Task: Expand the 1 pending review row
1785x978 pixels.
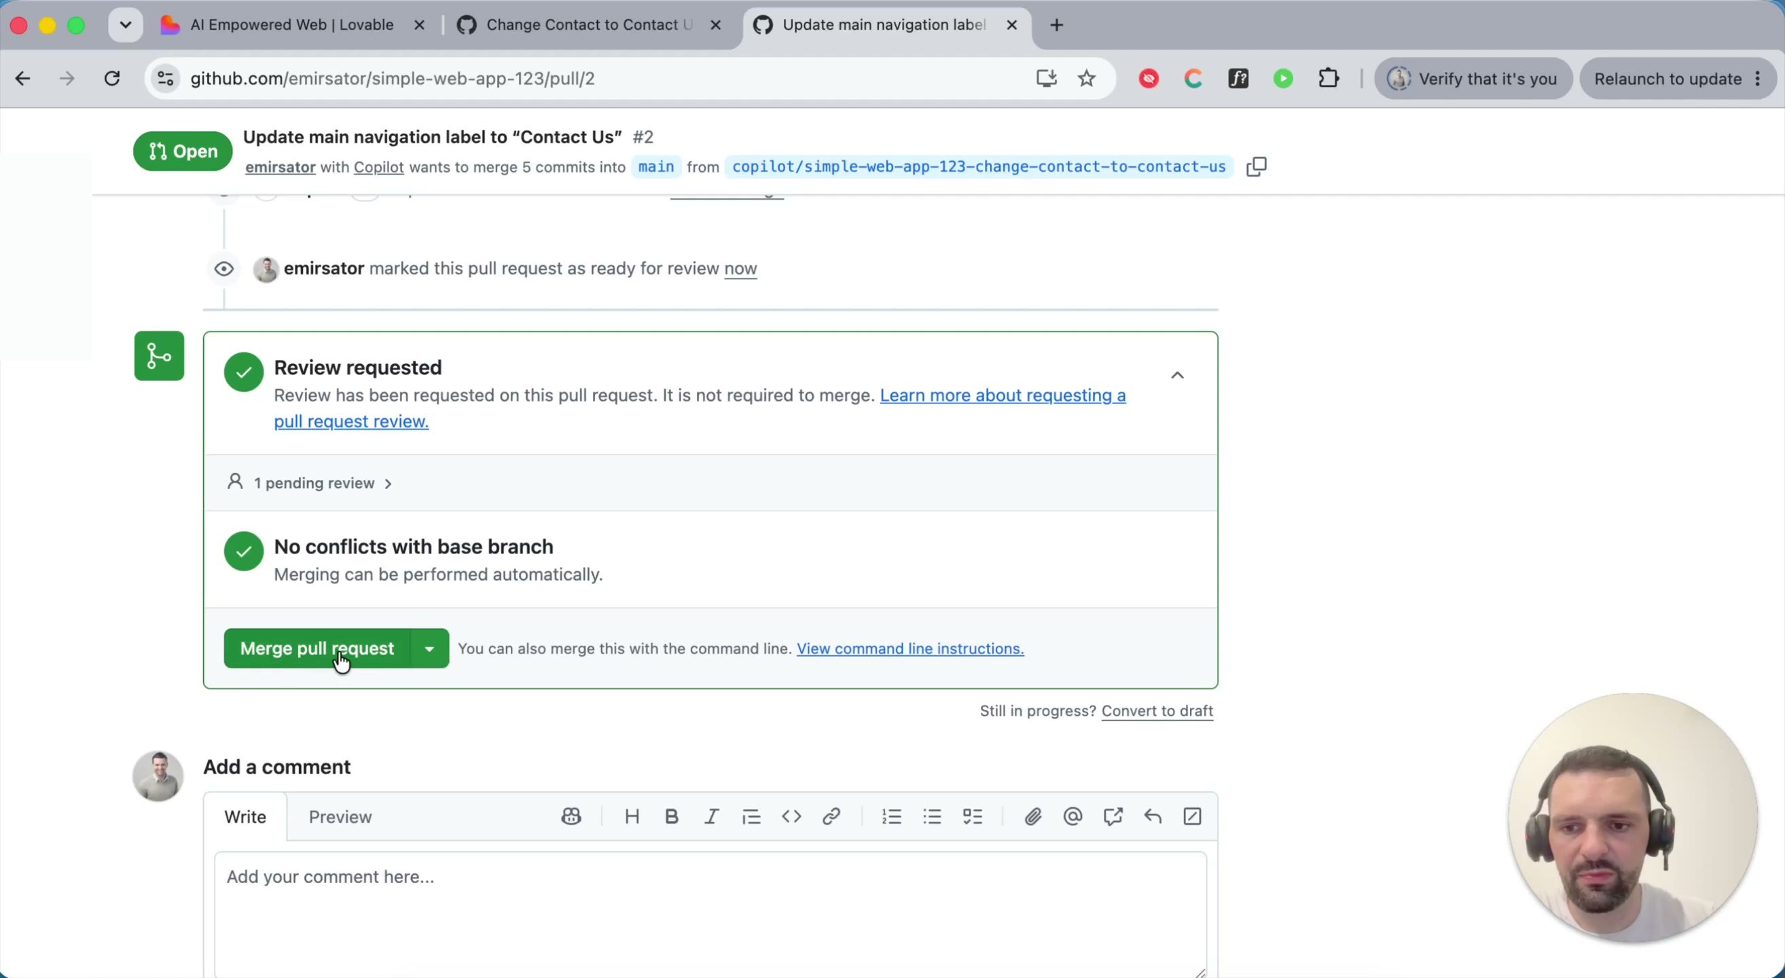Action: 710,483
